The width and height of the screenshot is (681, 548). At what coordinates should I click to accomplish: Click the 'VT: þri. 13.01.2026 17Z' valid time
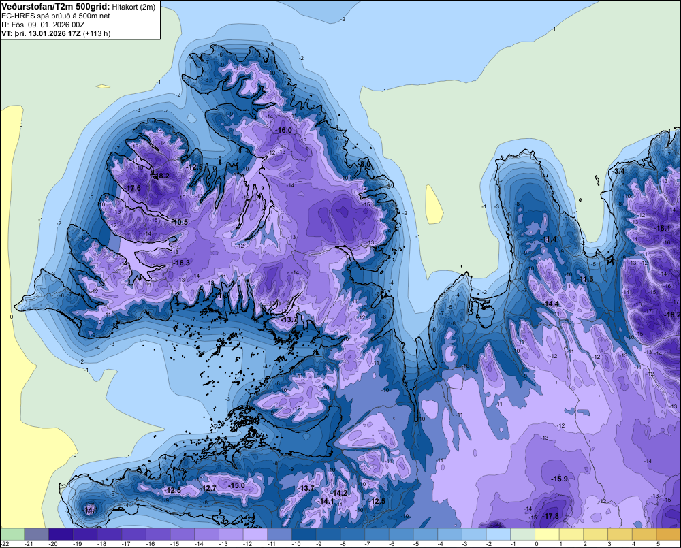tap(40, 33)
